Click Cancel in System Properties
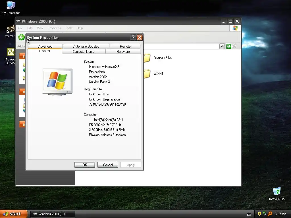291x218 pixels. tap(108, 165)
